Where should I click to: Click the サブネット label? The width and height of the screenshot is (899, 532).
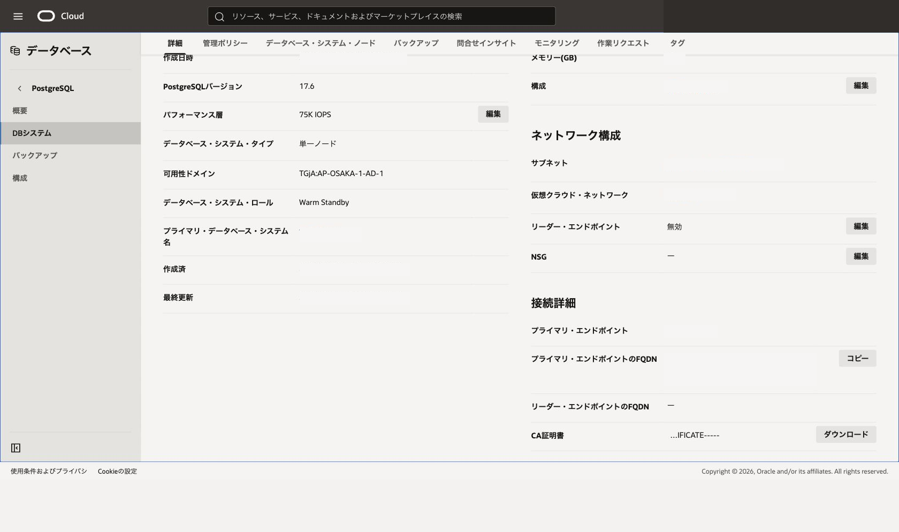point(549,163)
